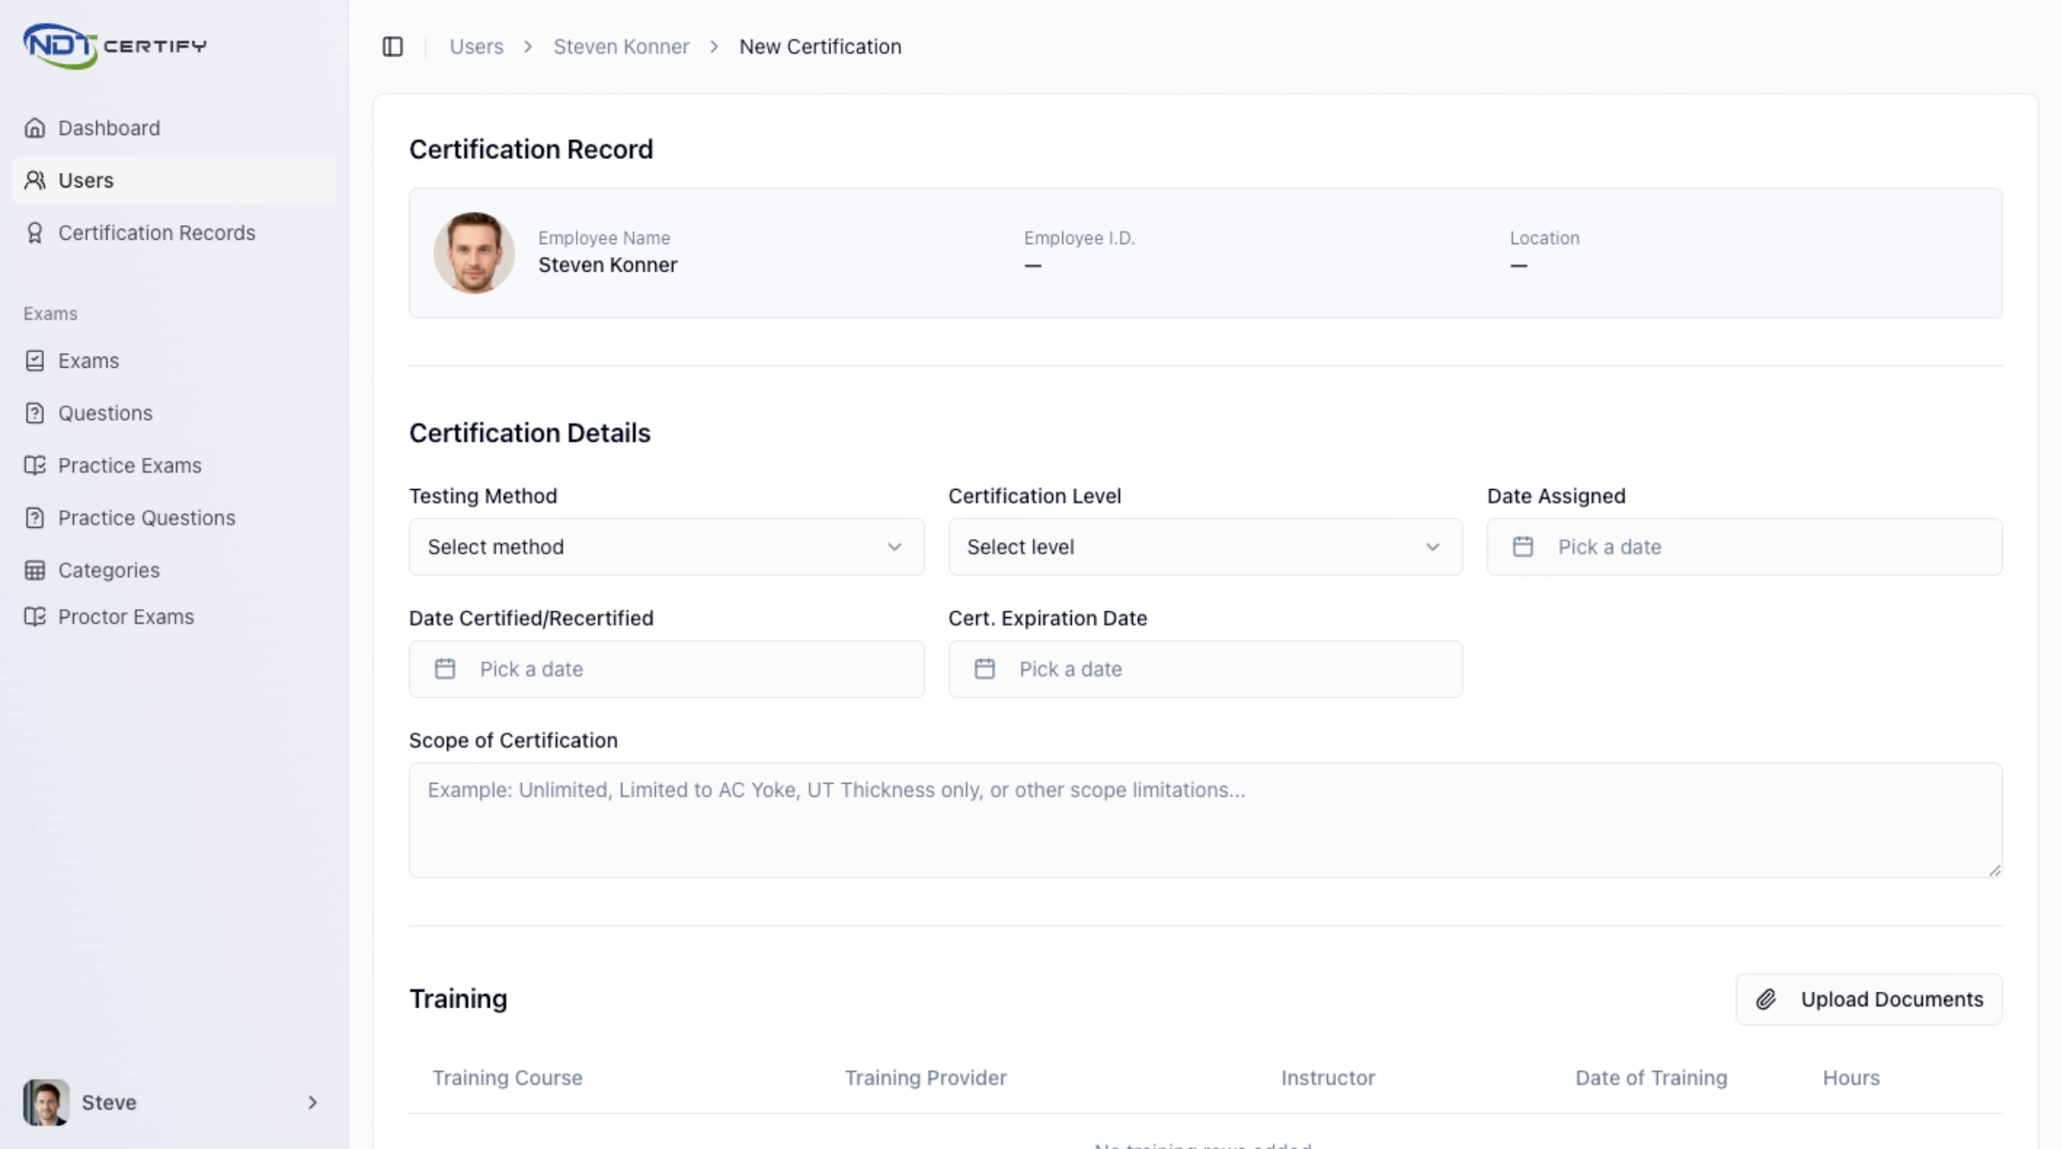The image size is (2062, 1149).
Task: Click the Cert. Expiration Date field
Action: [1205, 669]
